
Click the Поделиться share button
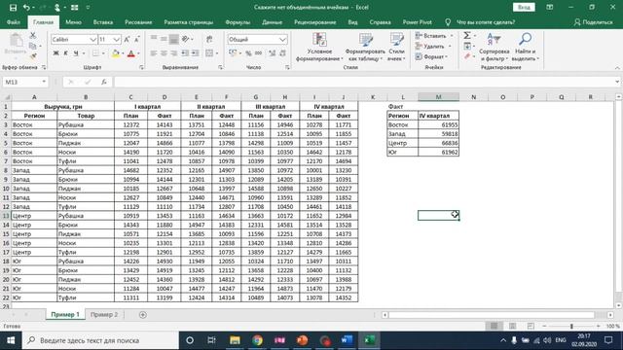point(593,22)
